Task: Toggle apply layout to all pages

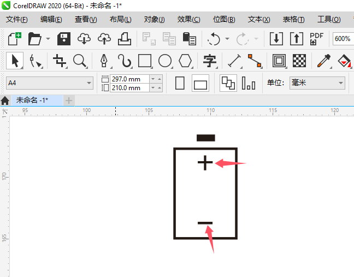Action: click(x=228, y=83)
